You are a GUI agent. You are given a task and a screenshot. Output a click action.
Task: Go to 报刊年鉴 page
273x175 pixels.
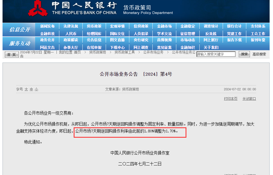258,40
